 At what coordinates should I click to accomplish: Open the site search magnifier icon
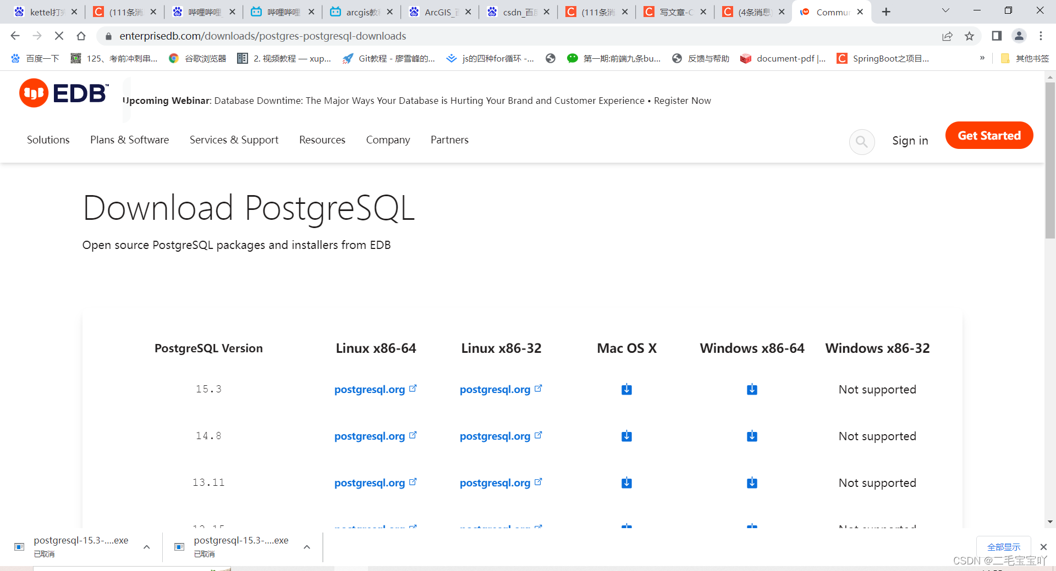click(x=862, y=142)
